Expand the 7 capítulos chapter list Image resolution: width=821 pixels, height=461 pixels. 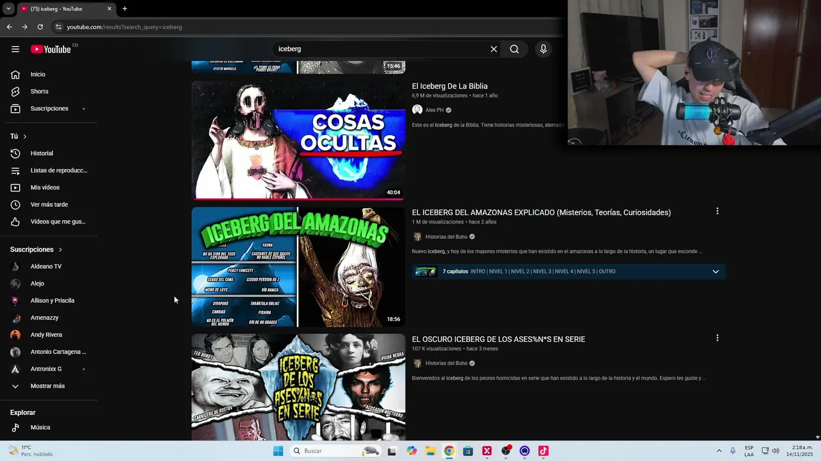716,271
